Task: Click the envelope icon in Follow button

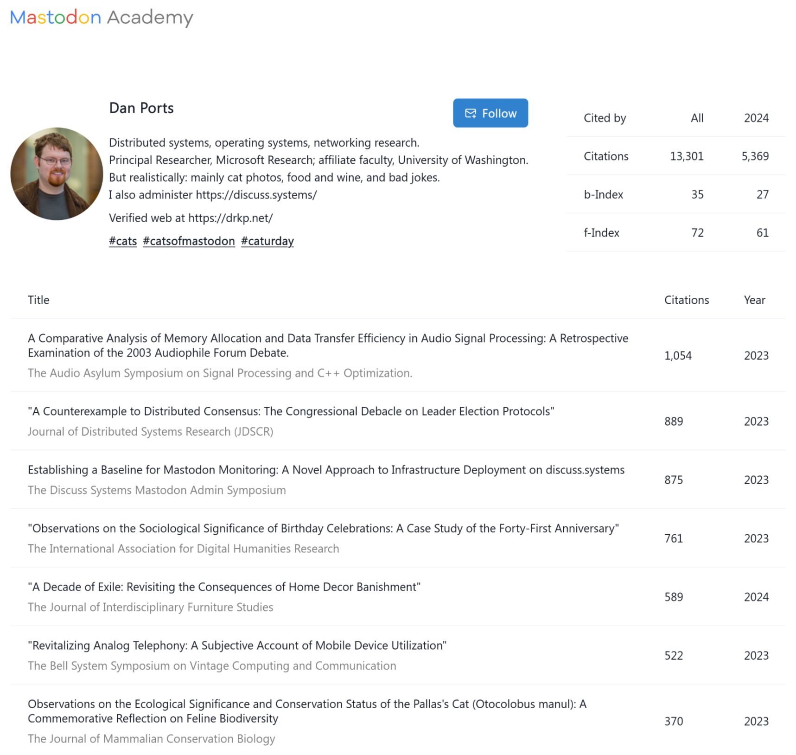Action: coord(471,114)
